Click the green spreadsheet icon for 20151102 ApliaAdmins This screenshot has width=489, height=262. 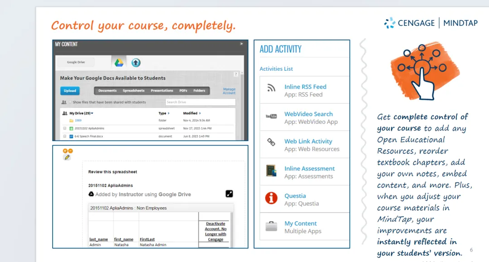(71, 128)
